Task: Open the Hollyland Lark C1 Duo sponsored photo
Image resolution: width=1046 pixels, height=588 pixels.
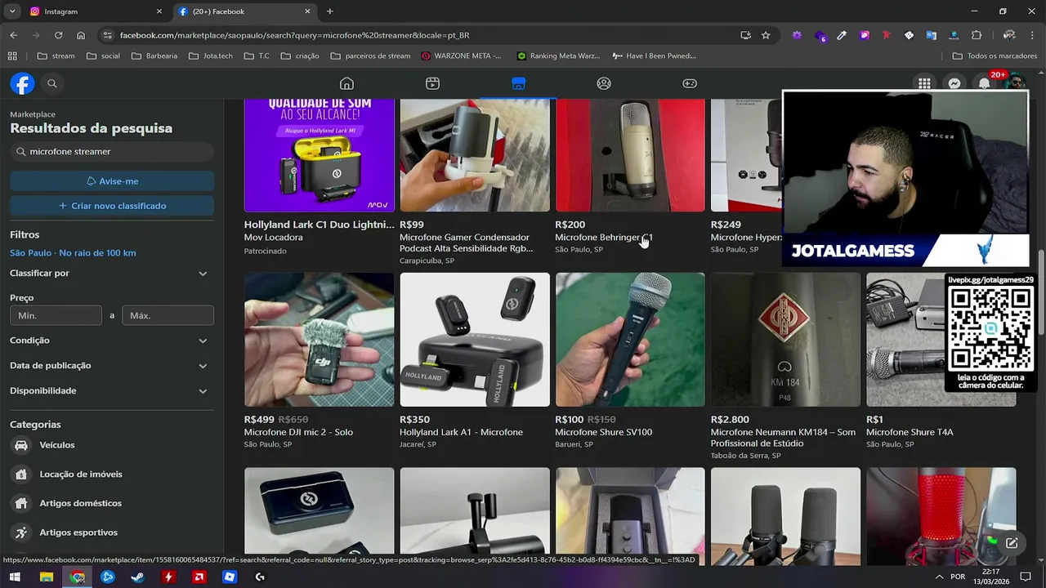Action: (319, 155)
